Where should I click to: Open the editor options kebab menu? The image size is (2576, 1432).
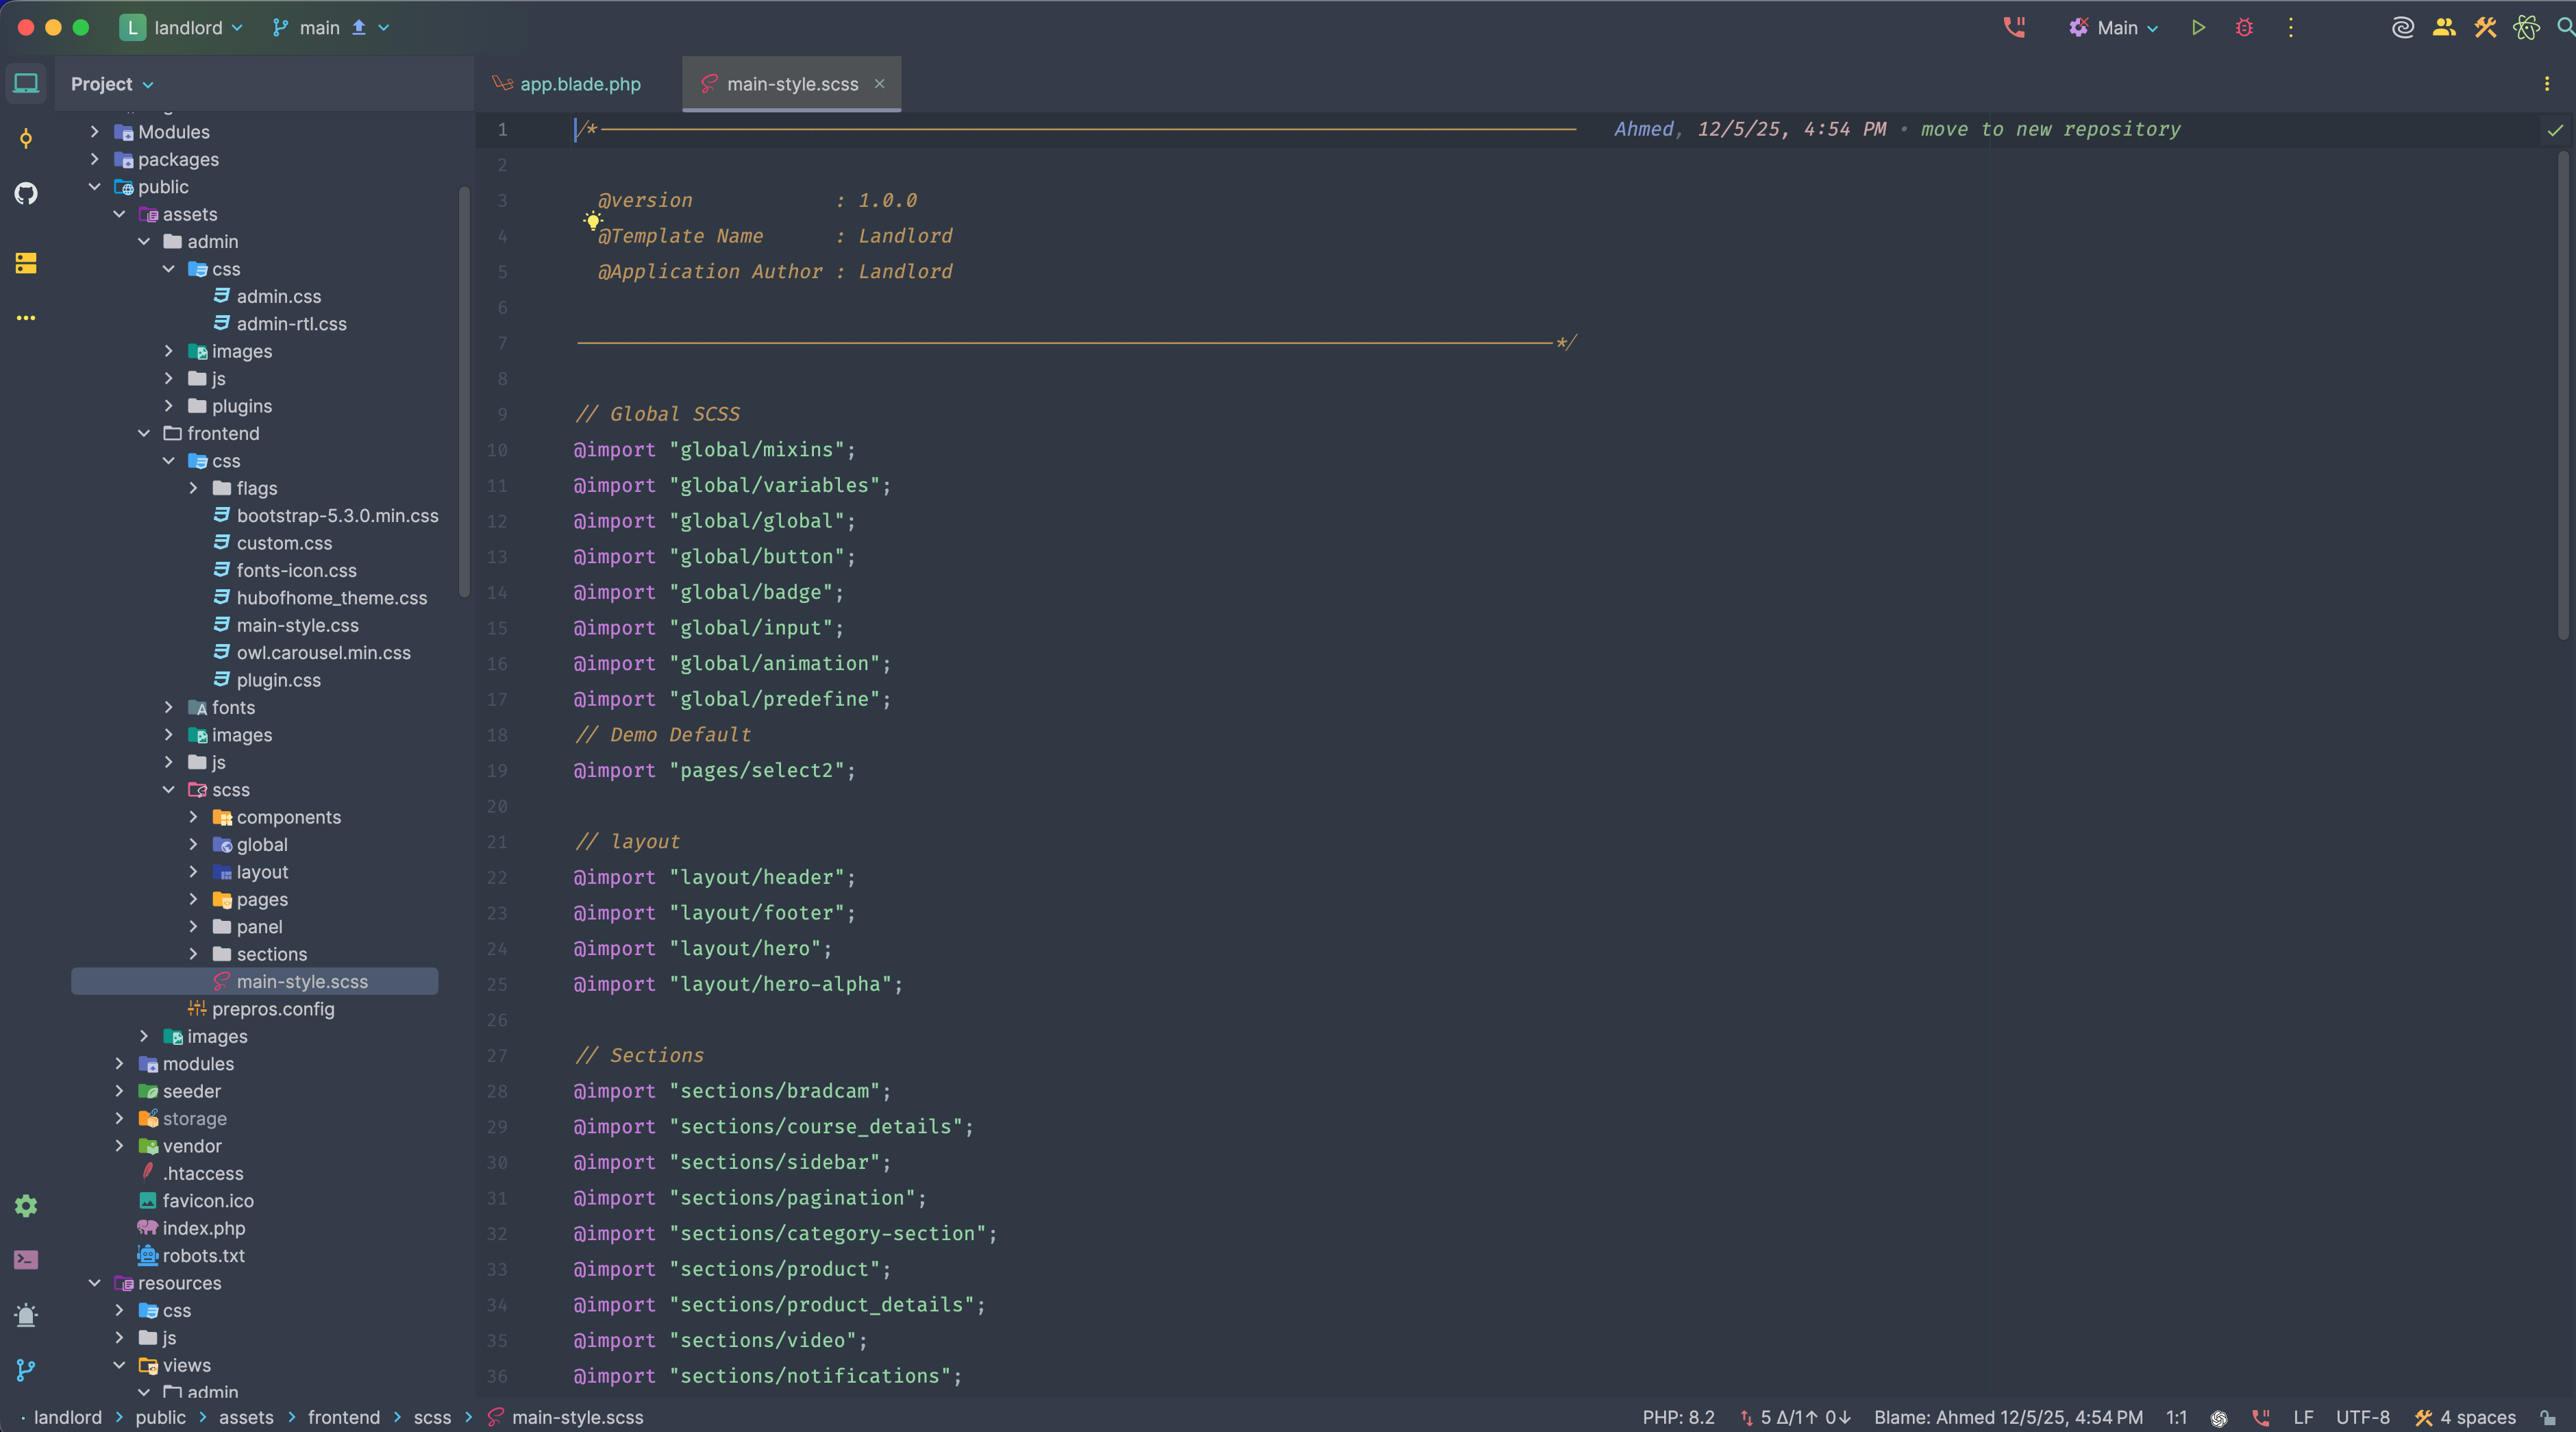click(x=2547, y=84)
